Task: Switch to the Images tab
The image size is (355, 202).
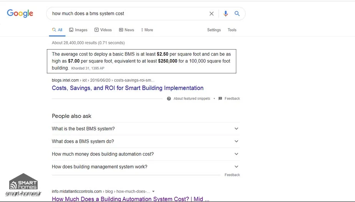Action: pyautogui.click(x=78, y=30)
